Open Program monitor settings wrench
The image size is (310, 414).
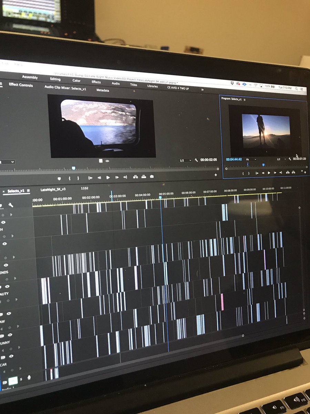coord(290,159)
